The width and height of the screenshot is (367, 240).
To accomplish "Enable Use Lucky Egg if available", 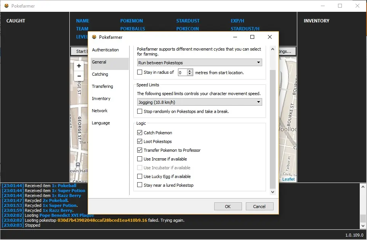I will (139, 176).
